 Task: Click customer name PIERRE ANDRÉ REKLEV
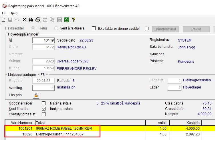pyautogui.click(x=77, y=68)
